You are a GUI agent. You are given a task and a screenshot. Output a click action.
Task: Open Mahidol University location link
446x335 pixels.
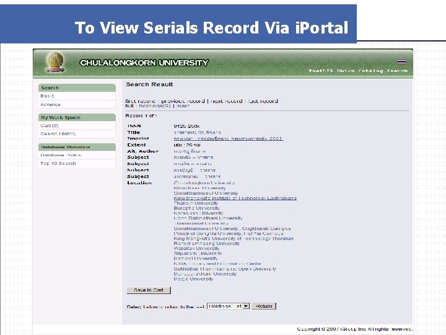tap(196, 258)
